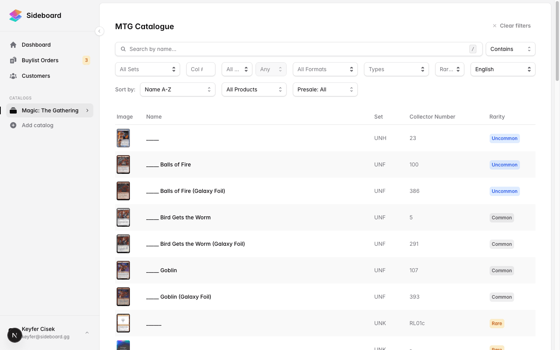Click the thumbnail for Goblin (Galaxy Foil)
The width and height of the screenshot is (560, 350).
pyautogui.click(x=123, y=297)
